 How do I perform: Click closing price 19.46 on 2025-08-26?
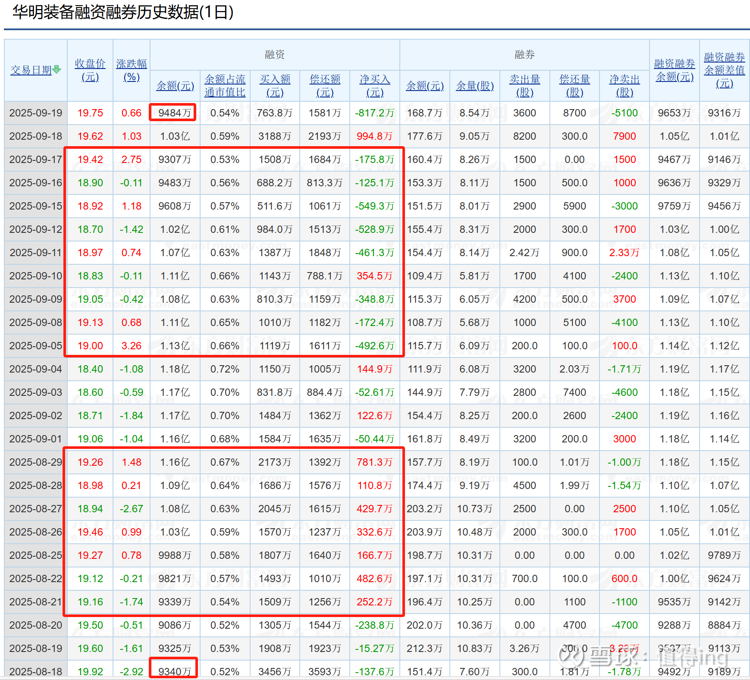coord(90,532)
